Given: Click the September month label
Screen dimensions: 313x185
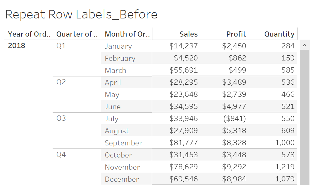Looking at the screenshot, I should (123, 143).
